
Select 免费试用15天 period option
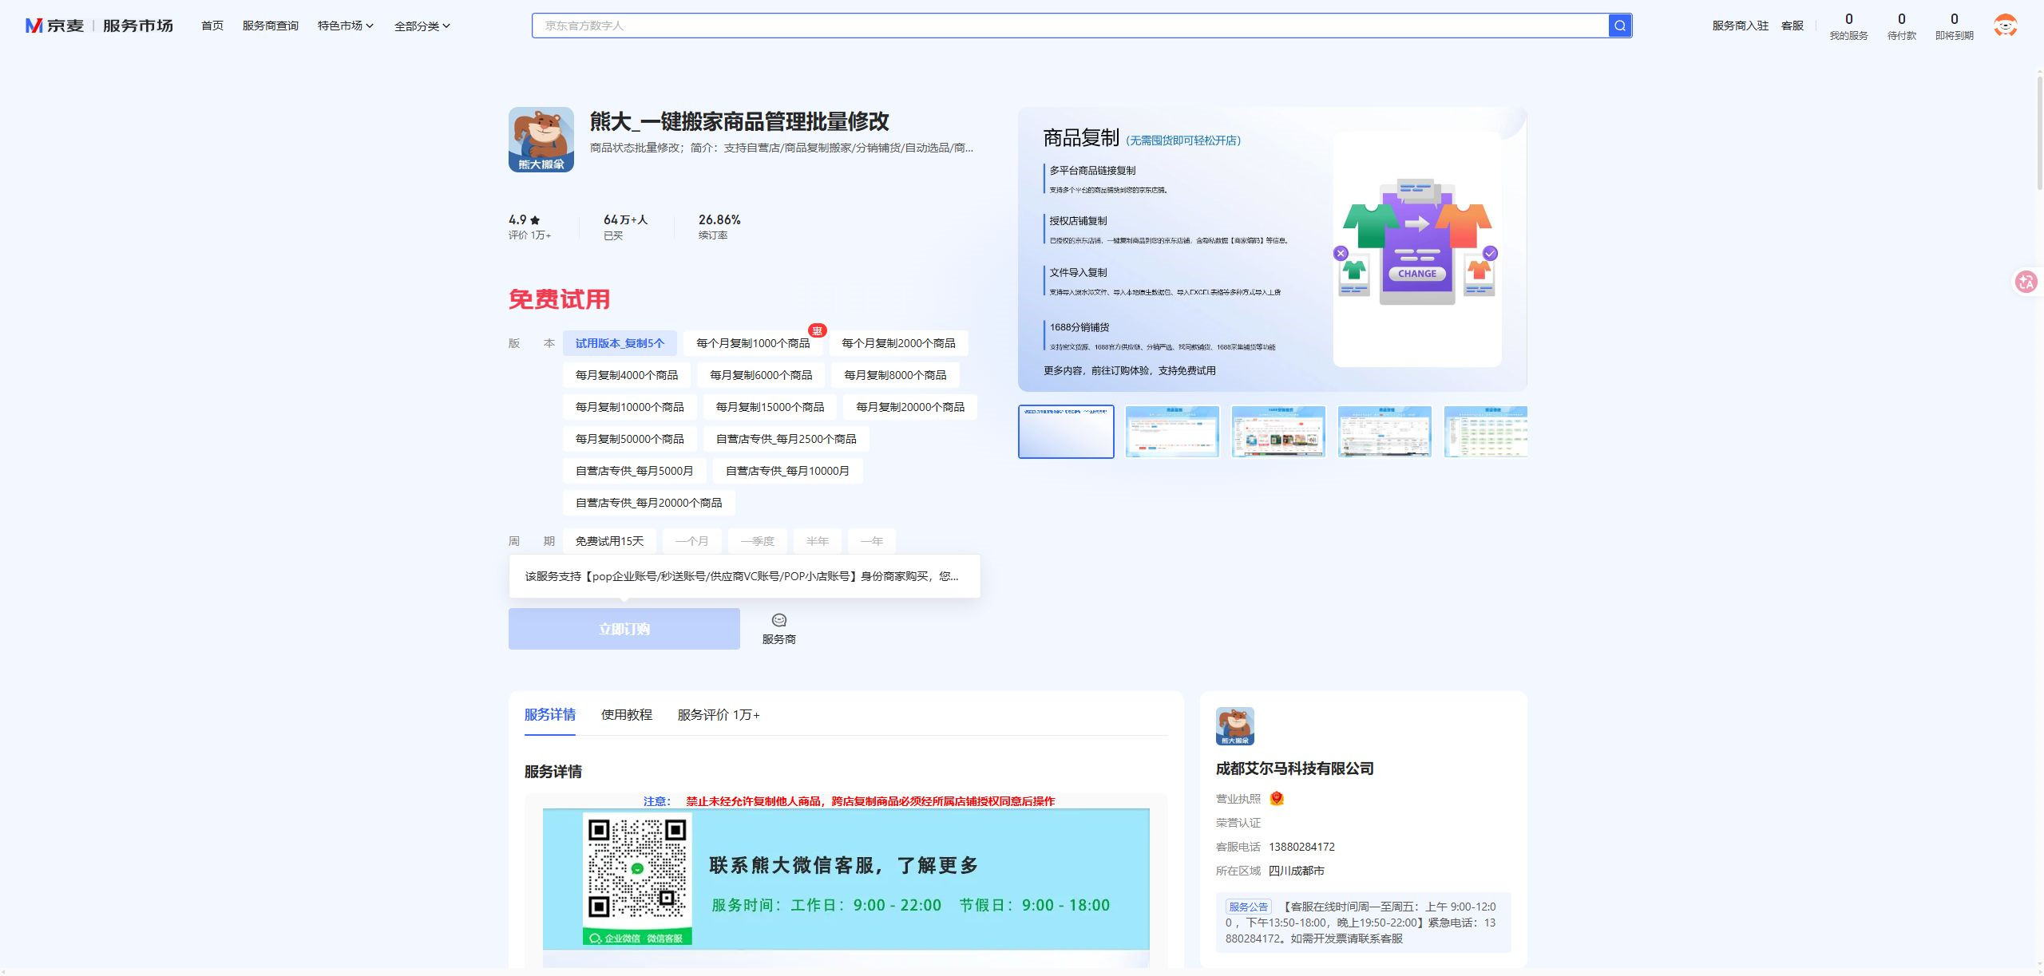[610, 541]
